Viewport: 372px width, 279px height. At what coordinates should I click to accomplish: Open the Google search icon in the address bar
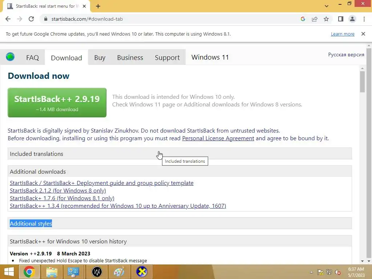point(303,19)
